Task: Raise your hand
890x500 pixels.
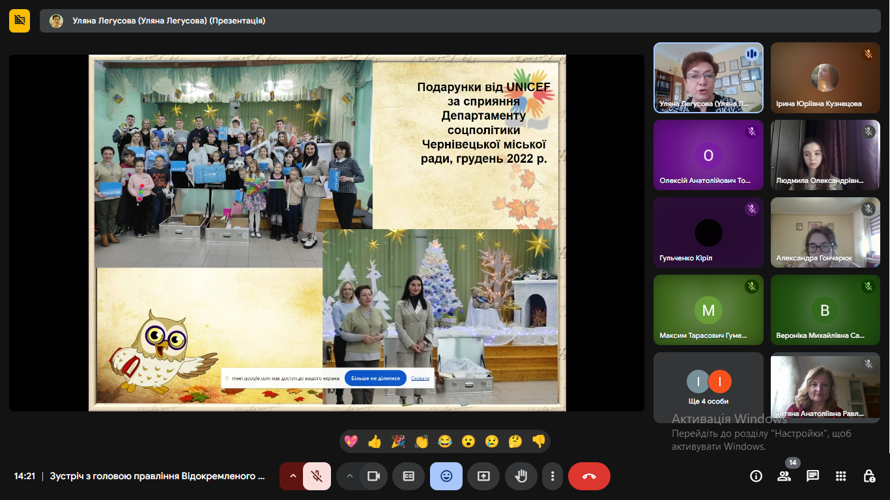Action: pyautogui.click(x=521, y=476)
